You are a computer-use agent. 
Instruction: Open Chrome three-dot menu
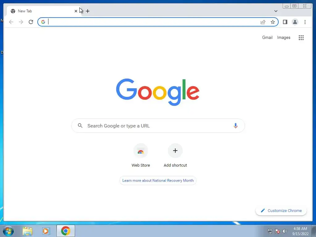coord(305,22)
